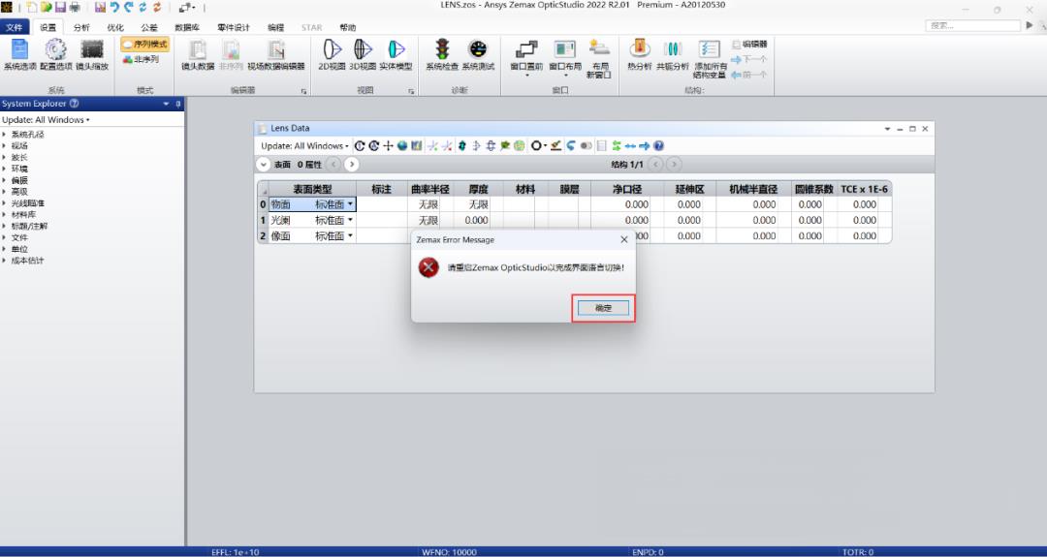The width and height of the screenshot is (1047, 557).
Task: Open surface type dropdown for 光阑 row
Action: point(351,220)
